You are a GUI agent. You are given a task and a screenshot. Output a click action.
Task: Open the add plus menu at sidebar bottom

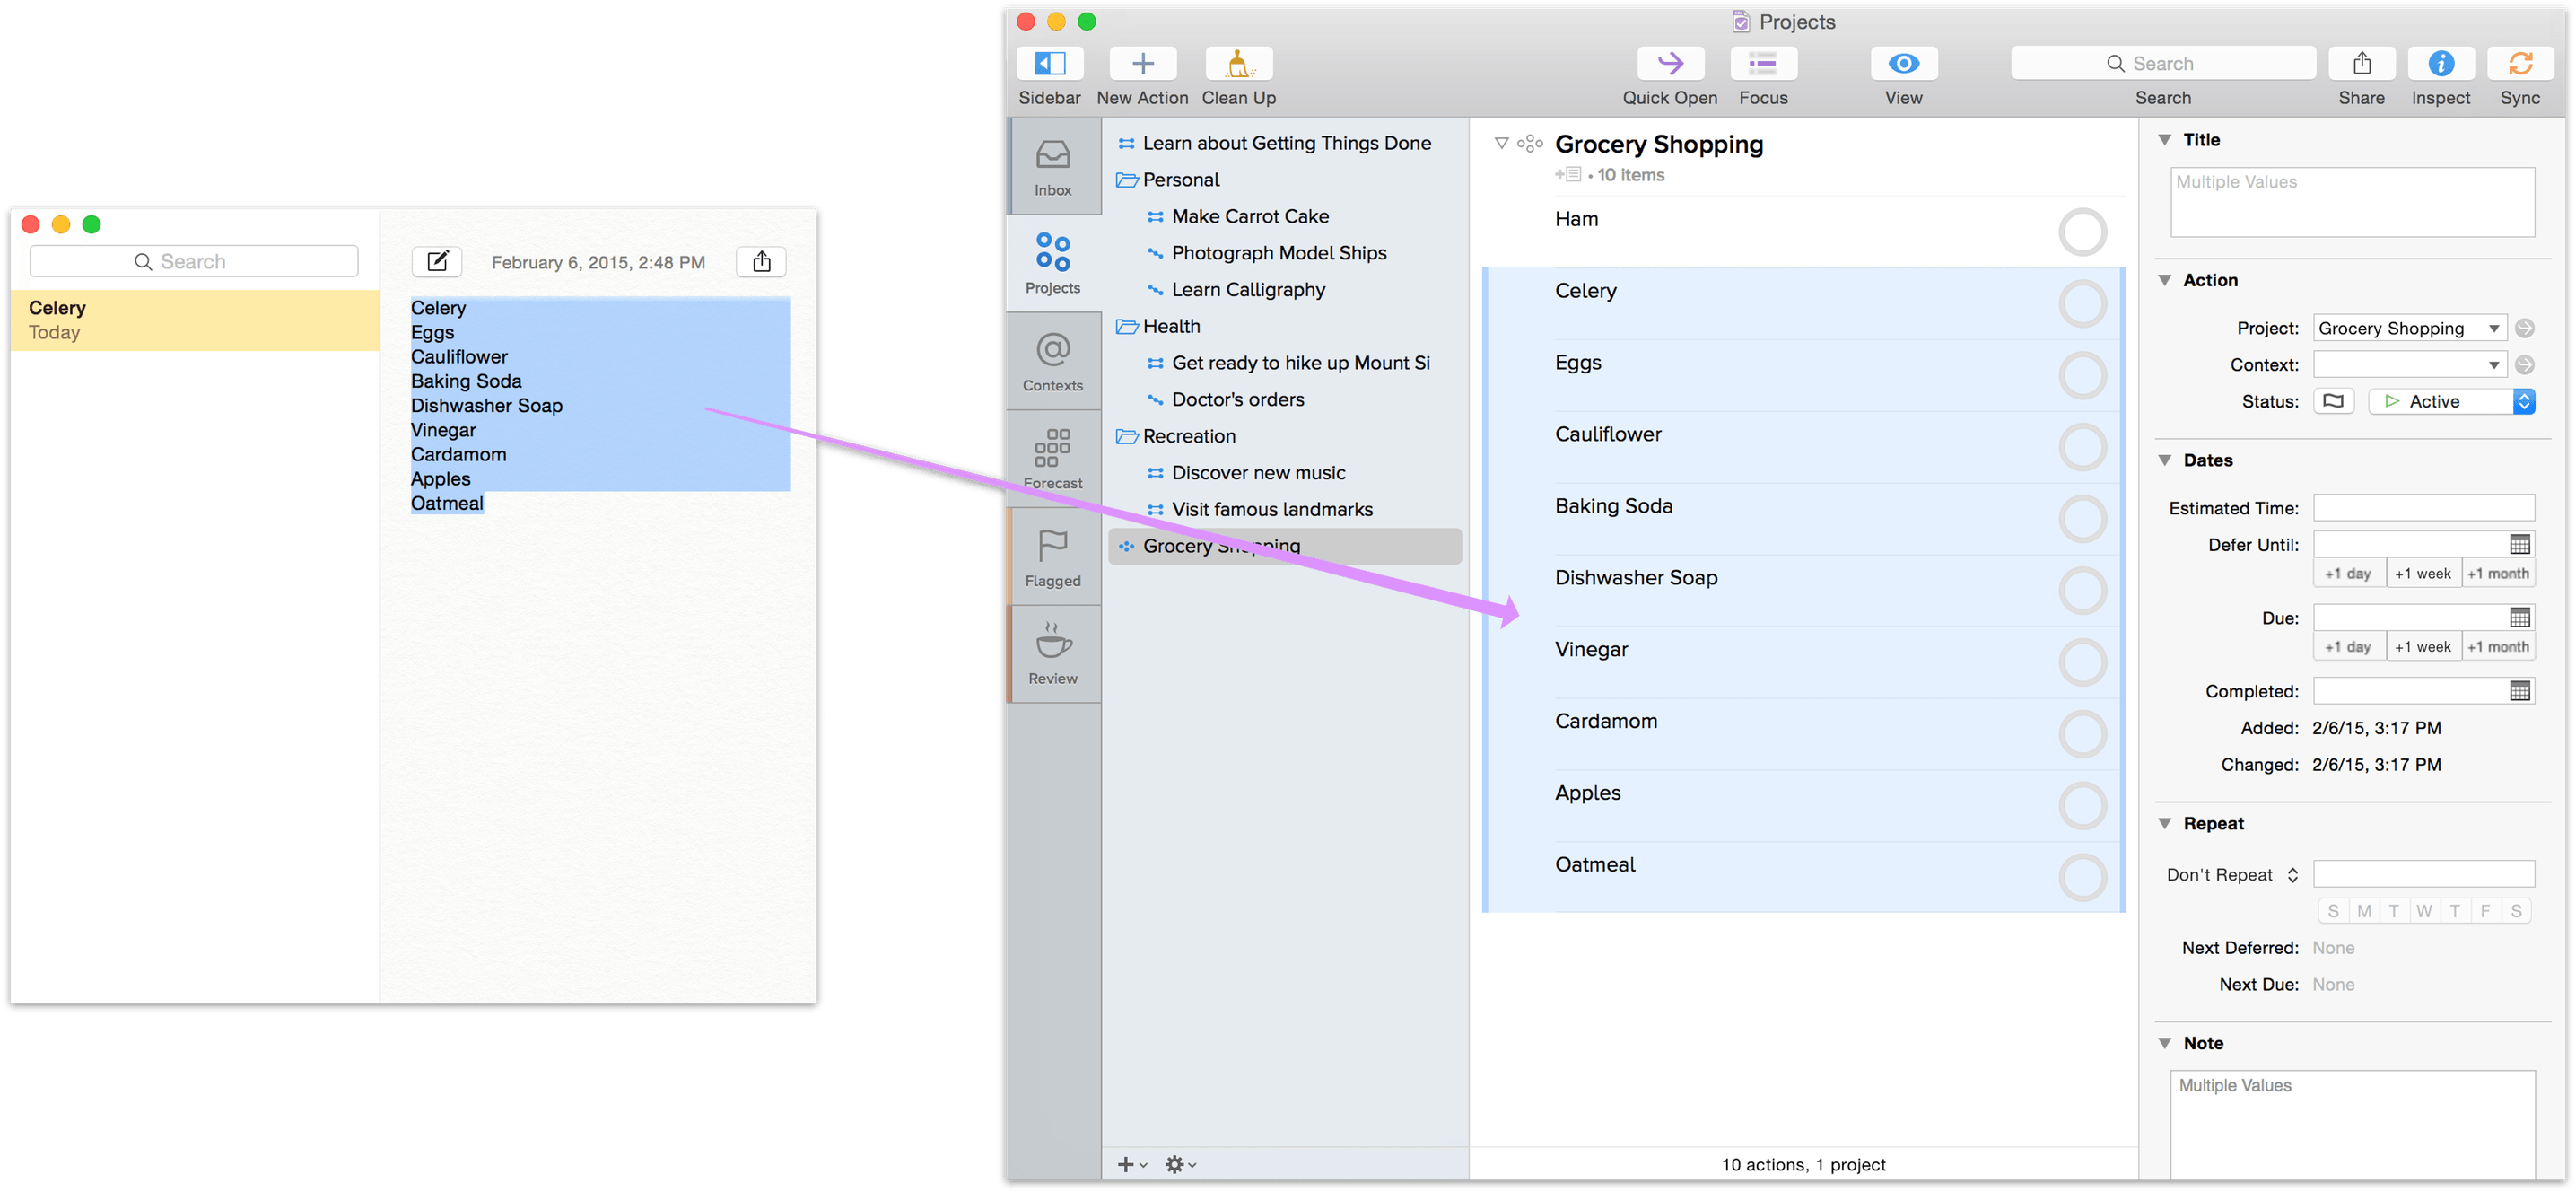1131,1165
